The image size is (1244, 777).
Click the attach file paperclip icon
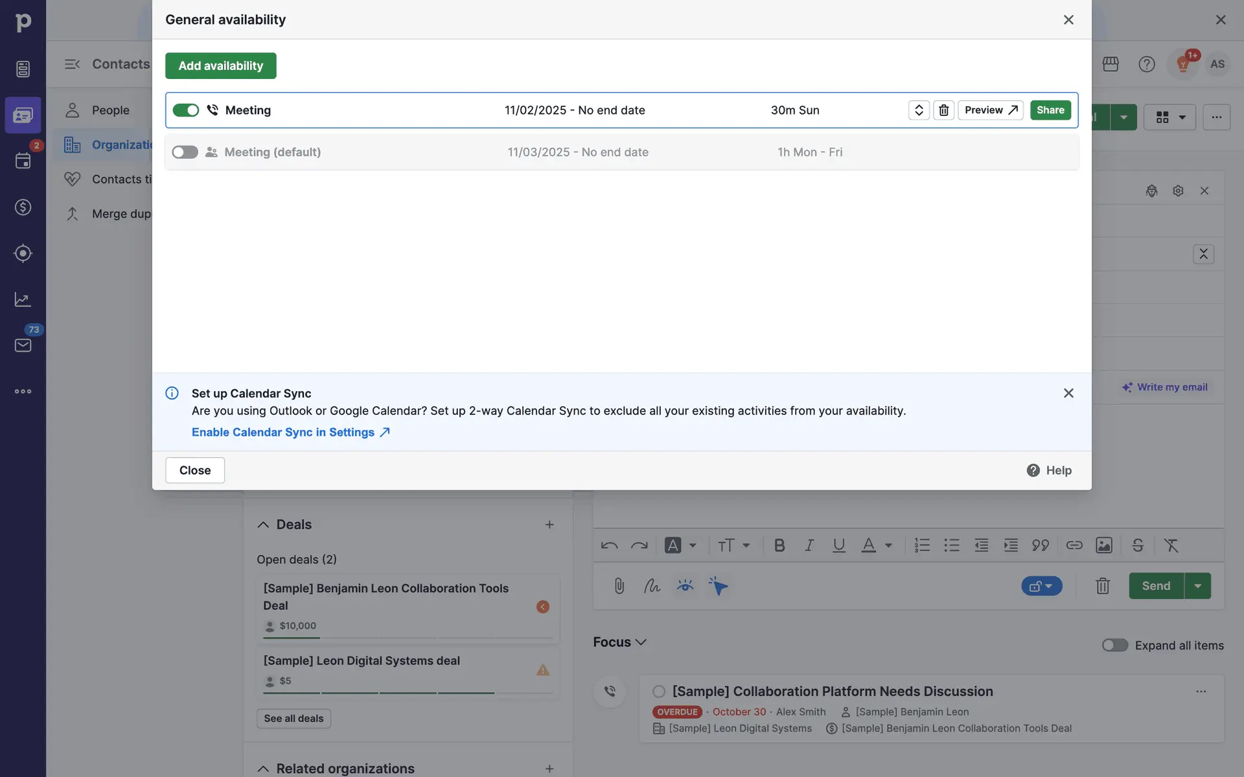[x=619, y=586]
